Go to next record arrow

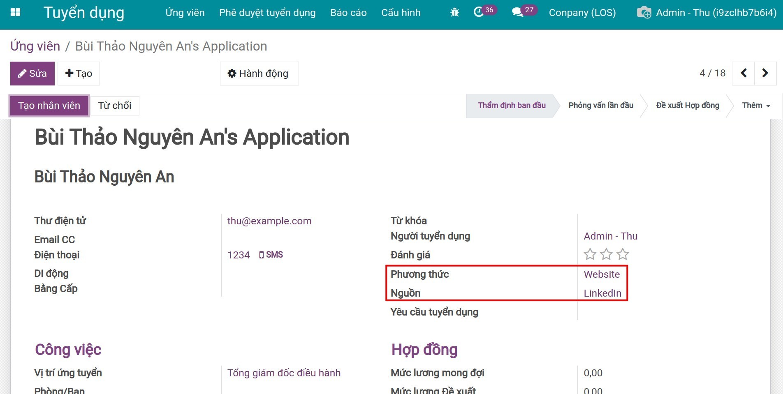coord(765,74)
